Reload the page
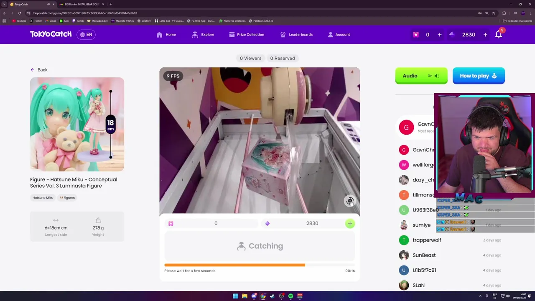This screenshot has height=301, width=535. [19, 13]
